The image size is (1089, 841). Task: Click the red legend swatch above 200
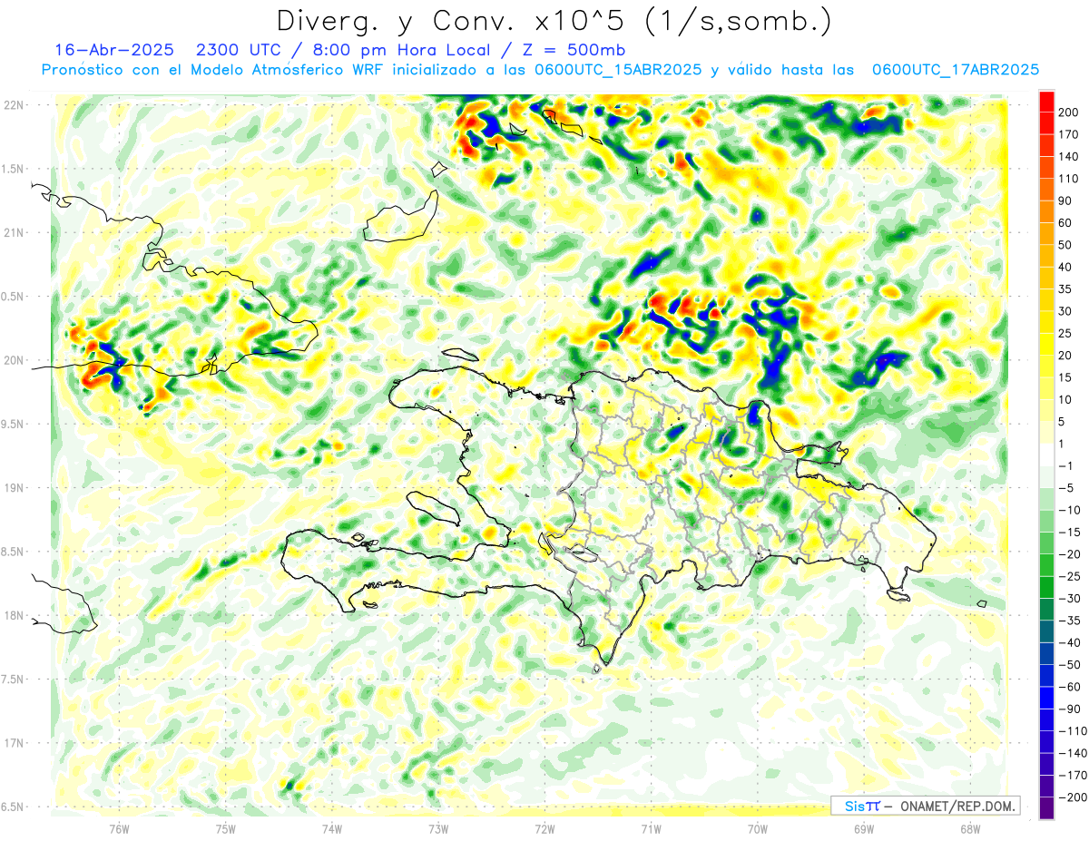tap(1046, 102)
